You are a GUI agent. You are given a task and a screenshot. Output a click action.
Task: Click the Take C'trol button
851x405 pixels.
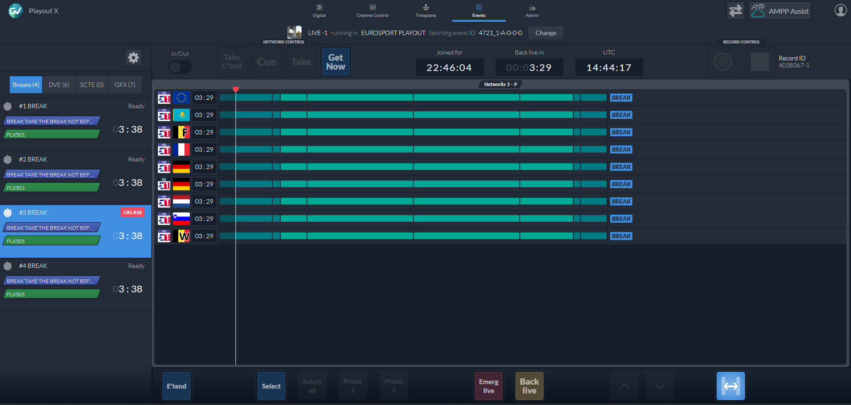click(x=232, y=62)
